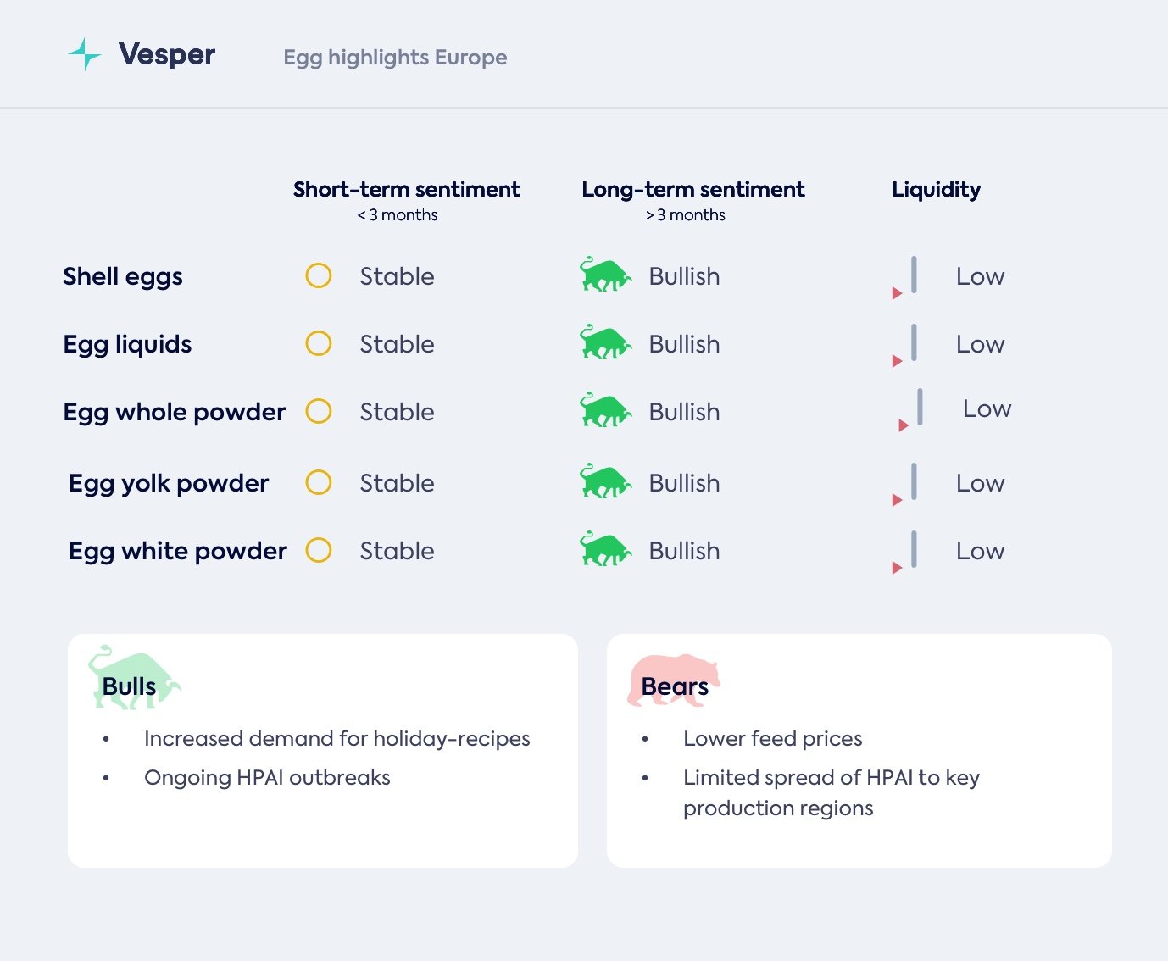Image resolution: width=1168 pixels, height=961 pixels.
Task: Click the bull icon in Egg white powder row
Action: tap(605, 550)
